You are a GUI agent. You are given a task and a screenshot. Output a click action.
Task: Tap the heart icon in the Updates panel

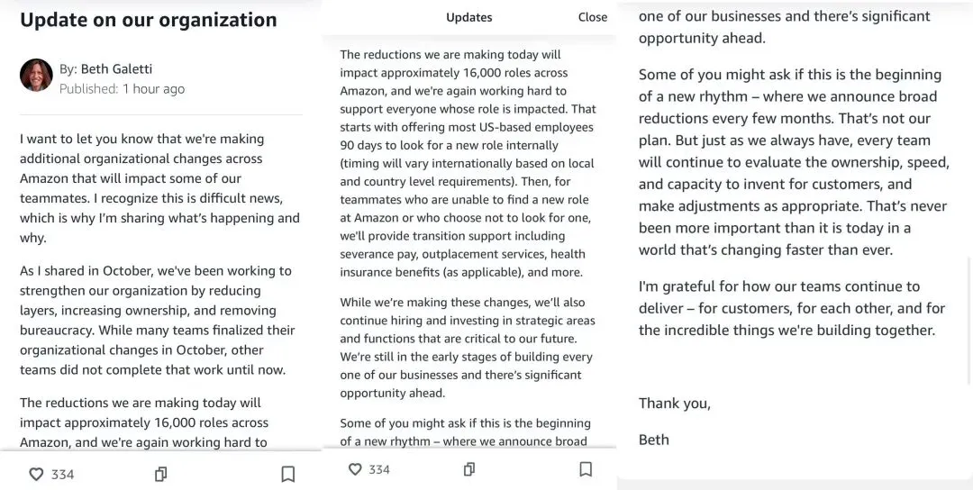(x=355, y=469)
